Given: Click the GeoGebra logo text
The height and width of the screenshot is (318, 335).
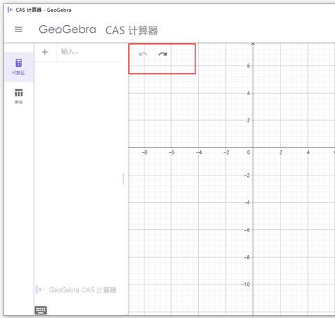Looking at the screenshot, I should [x=67, y=30].
